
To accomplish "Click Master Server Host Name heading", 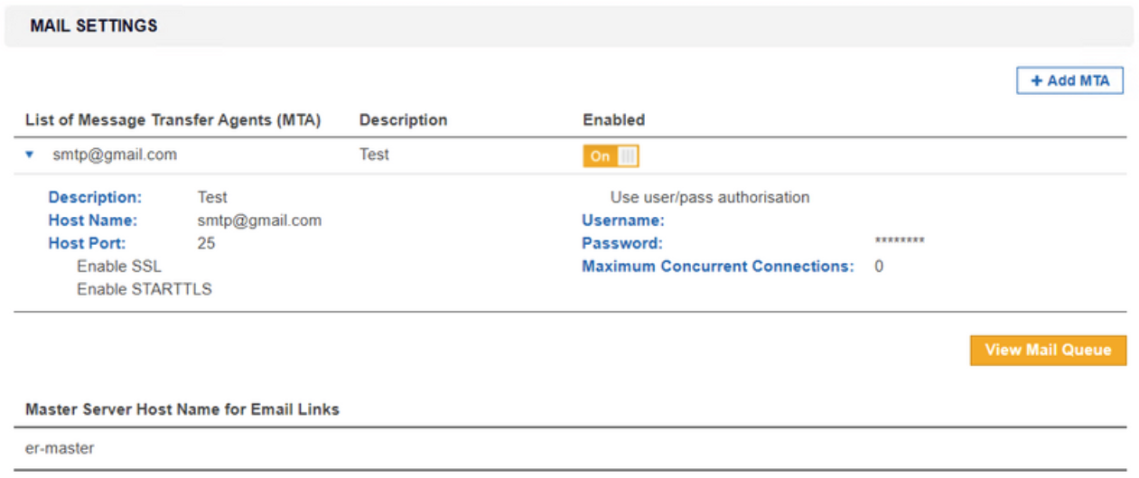I will click(182, 409).
